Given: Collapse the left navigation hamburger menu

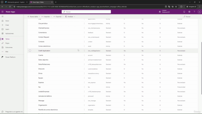Looking at the screenshot, I should point(3,16).
